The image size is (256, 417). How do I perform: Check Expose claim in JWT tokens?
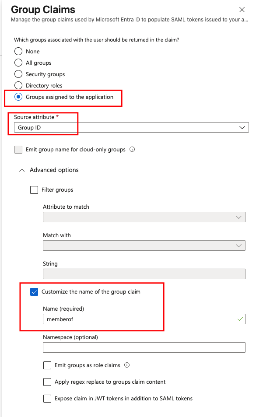[47, 398]
